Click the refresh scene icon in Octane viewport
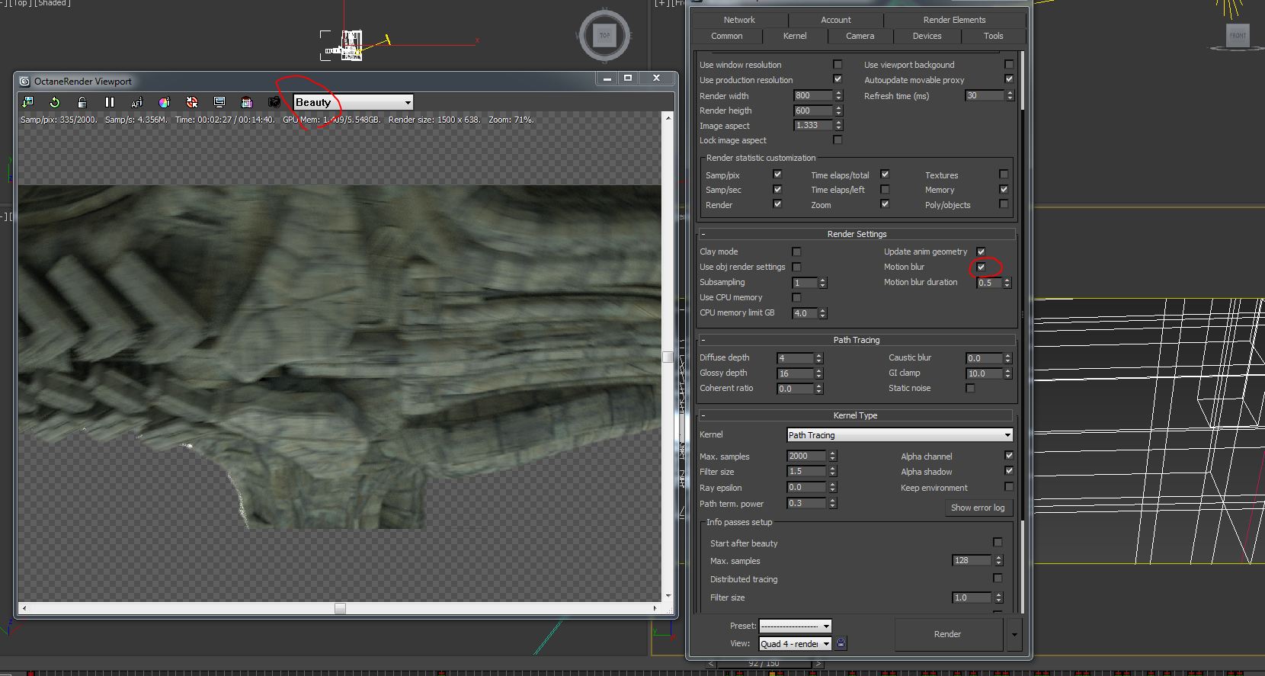The image size is (1265, 676). tap(55, 102)
